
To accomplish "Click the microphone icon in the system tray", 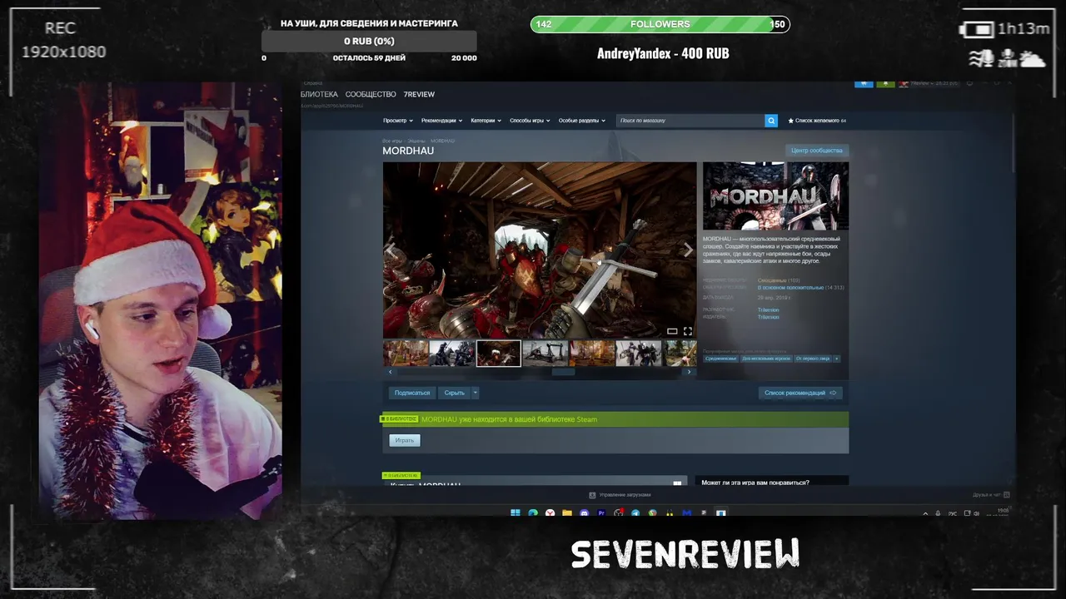I will (938, 513).
